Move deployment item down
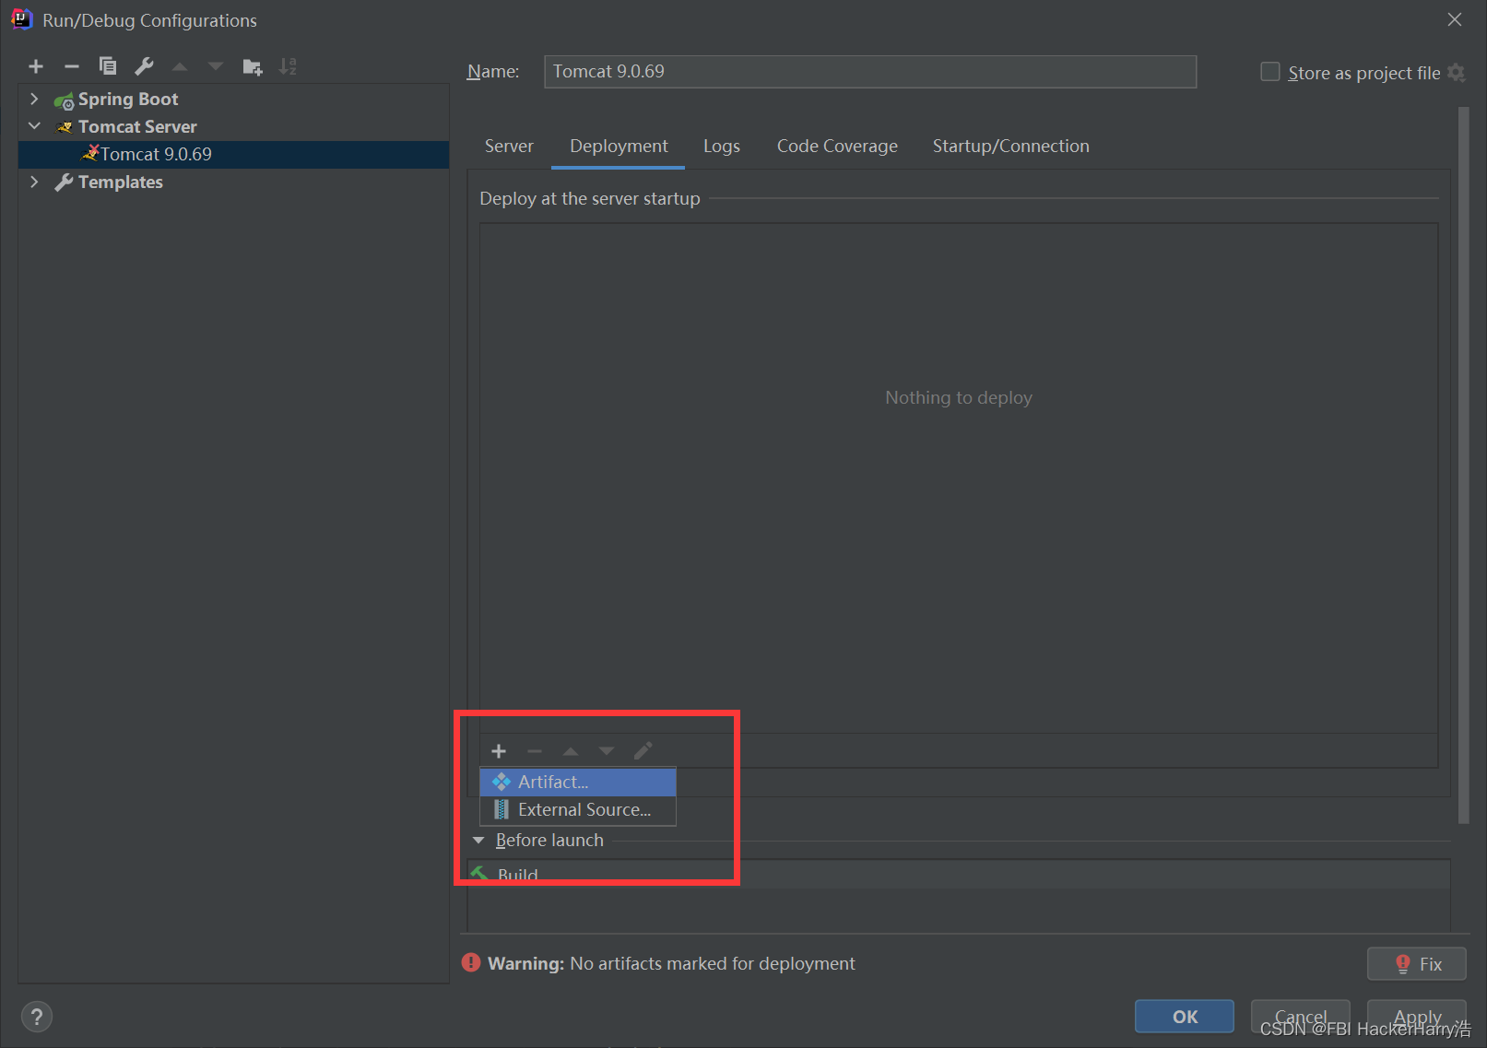The height and width of the screenshot is (1048, 1487). (x=607, y=751)
